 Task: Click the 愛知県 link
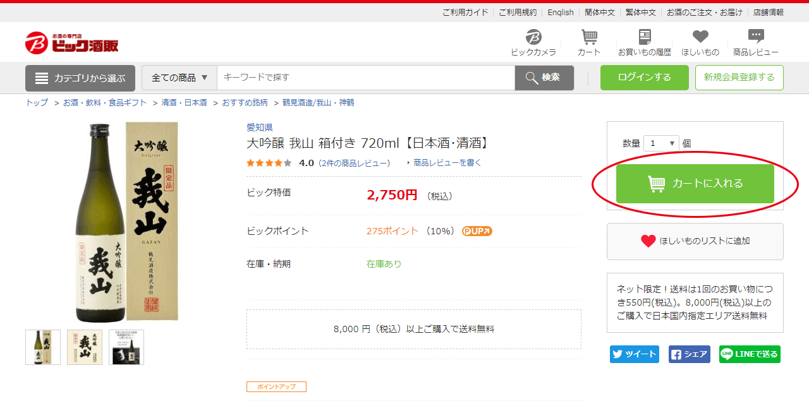tap(260, 128)
